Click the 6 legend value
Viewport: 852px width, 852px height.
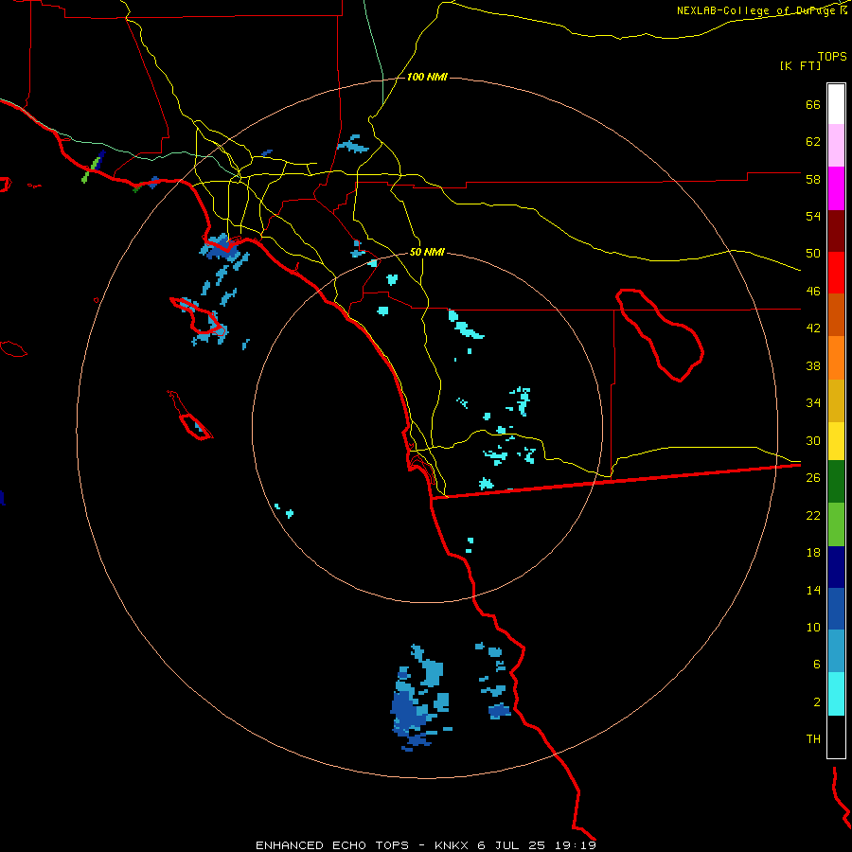817,665
